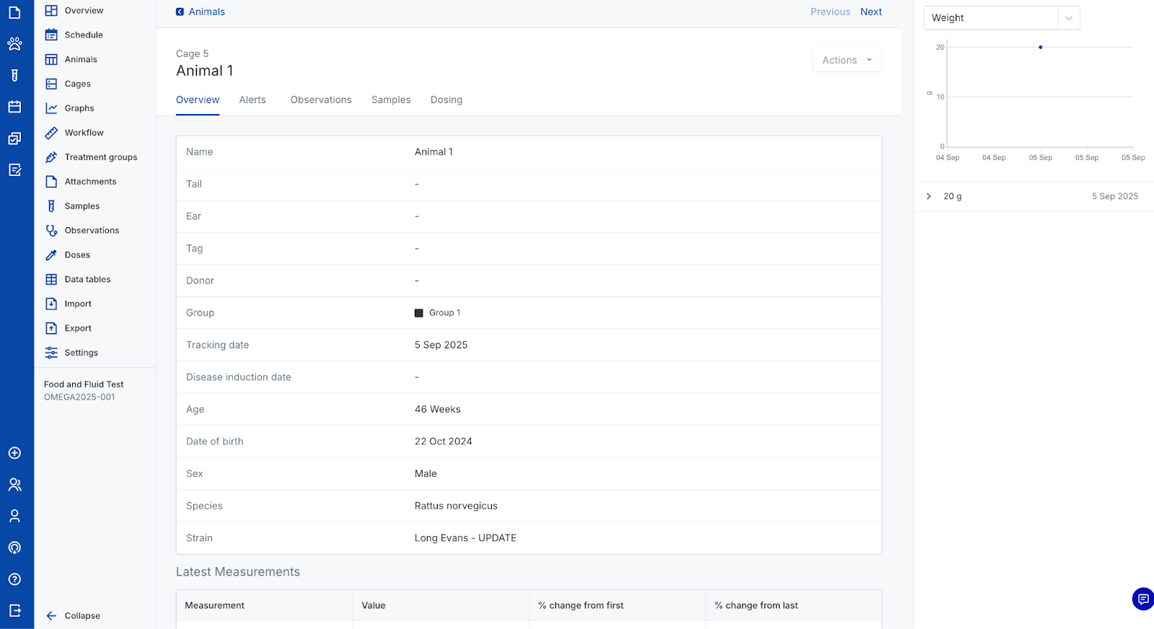Click the weight data point on chart
The image size is (1154, 629).
point(1040,48)
